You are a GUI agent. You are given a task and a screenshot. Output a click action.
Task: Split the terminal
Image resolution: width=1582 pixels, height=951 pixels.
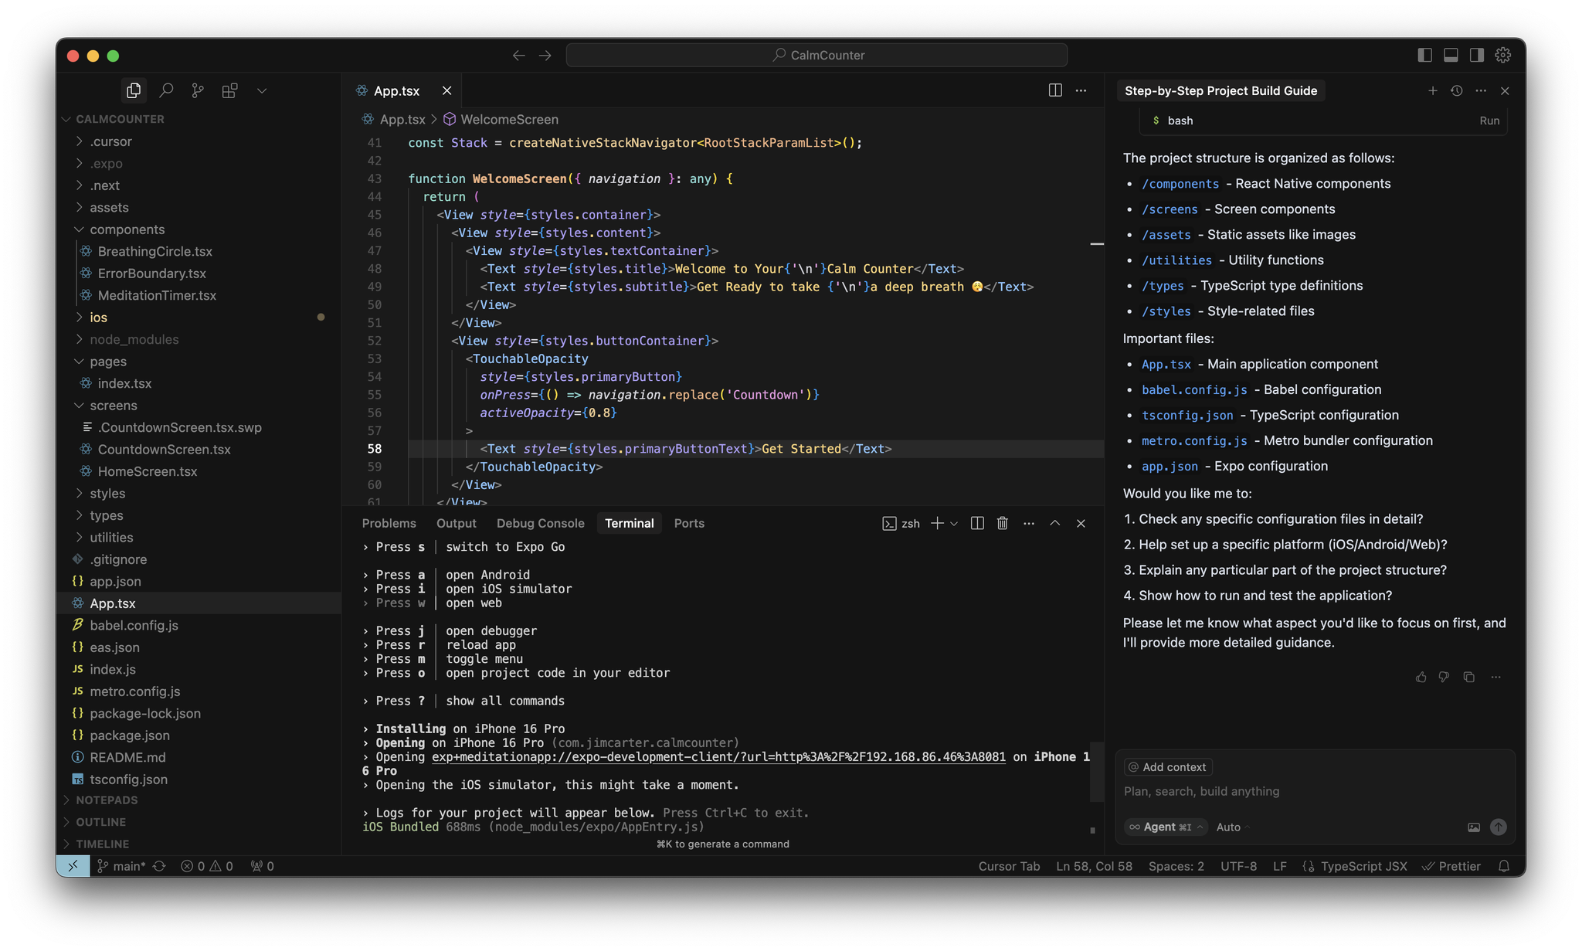click(x=976, y=523)
